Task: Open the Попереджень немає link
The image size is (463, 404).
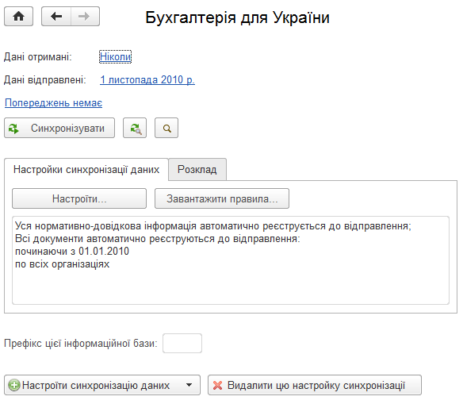Action: [53, 103]
